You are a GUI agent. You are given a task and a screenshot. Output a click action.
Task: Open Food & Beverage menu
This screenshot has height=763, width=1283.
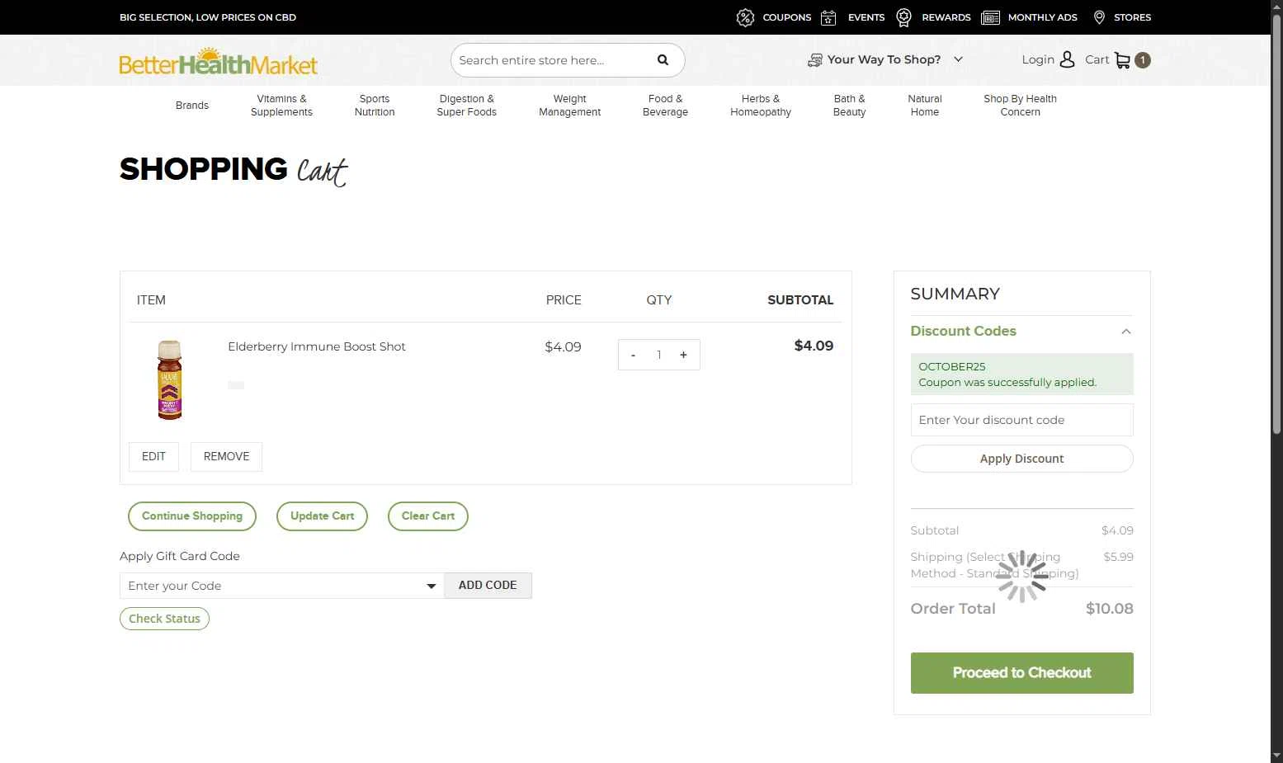[x=665, y=106]
